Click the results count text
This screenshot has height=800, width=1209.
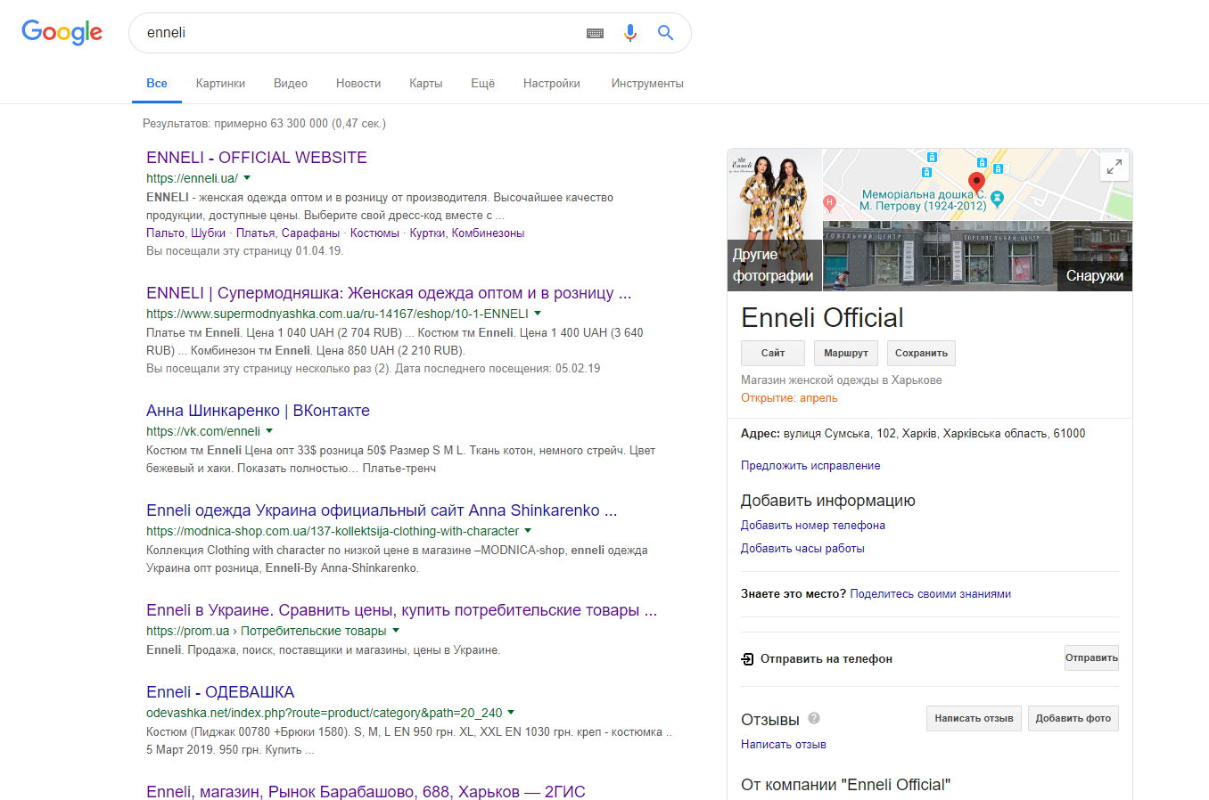pos(264,124)
